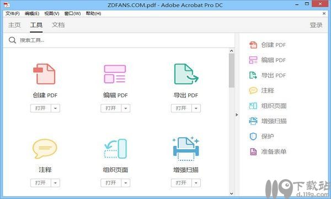Expand dropdown arrow next to 编辑 PDF 打开
Screen dimensions: 331x199
point(126,108)
